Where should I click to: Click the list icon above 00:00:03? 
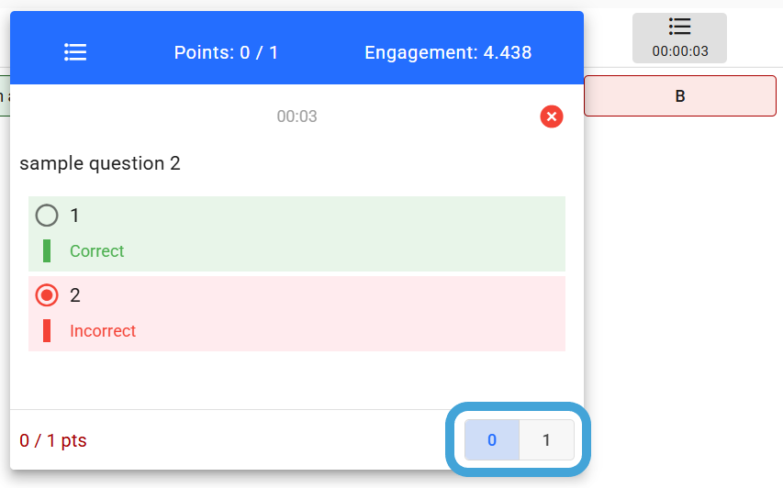pyautogui.click(x=679, y=27)
